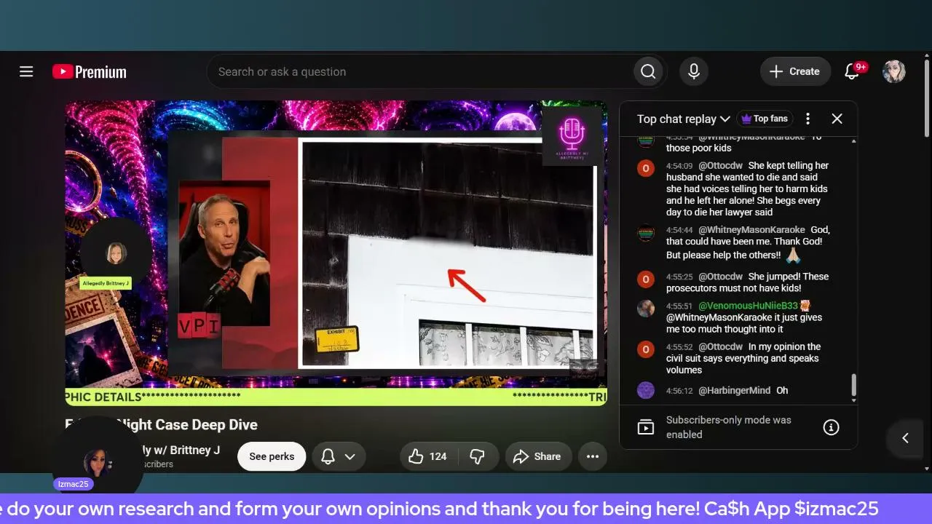
Task: Click @Ottocdw's avatar on the 4:55:52 message
Action: click(x=646, y=350)
